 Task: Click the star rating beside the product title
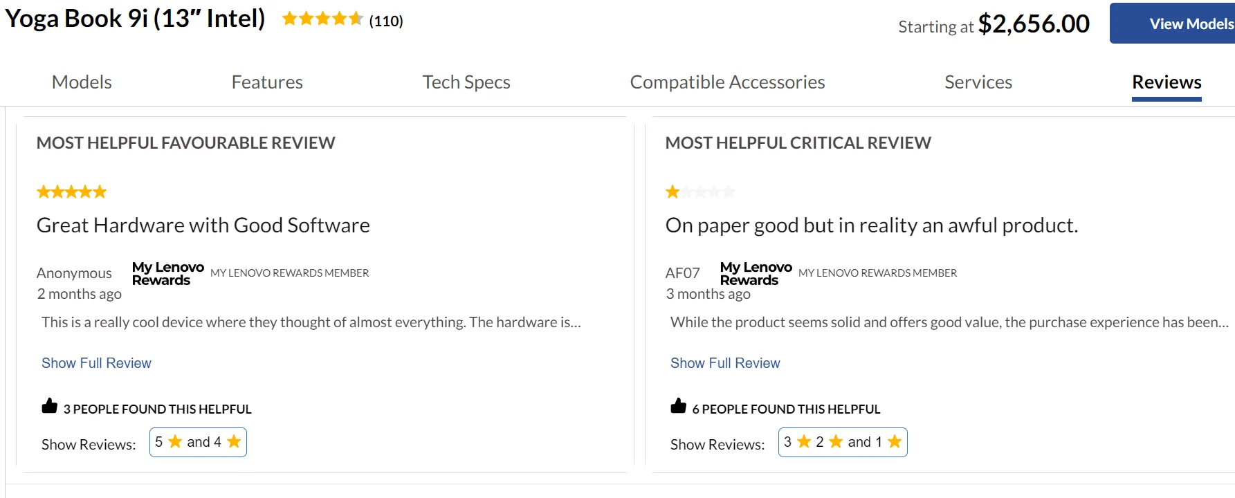322,19
